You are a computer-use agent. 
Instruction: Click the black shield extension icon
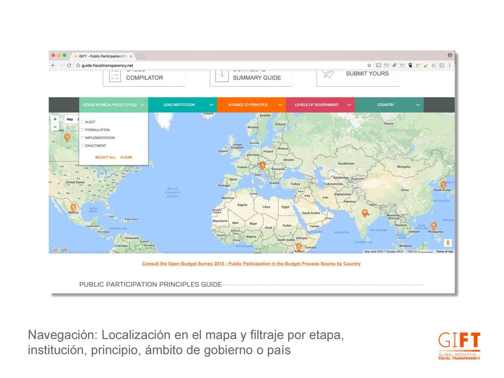tap(410, 65)
